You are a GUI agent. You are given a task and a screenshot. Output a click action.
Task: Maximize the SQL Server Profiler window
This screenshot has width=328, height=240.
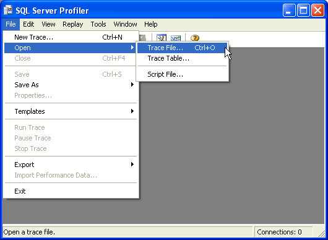(303, 10)
